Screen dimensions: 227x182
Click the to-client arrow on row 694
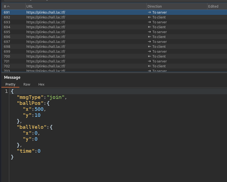point(149,27)
